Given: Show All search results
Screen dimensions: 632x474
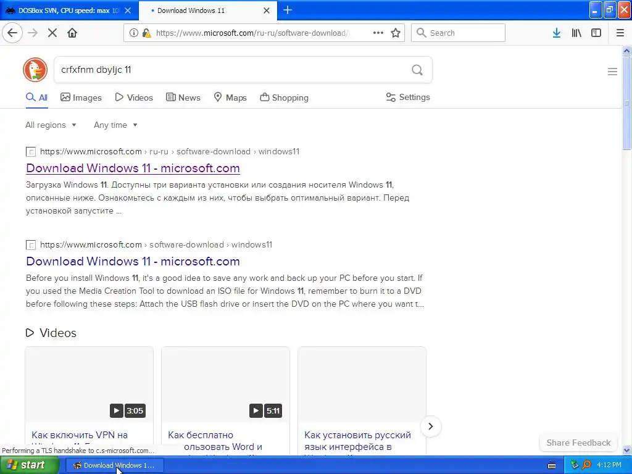Looking at the screenshot, I should click(x=36, y=98).
